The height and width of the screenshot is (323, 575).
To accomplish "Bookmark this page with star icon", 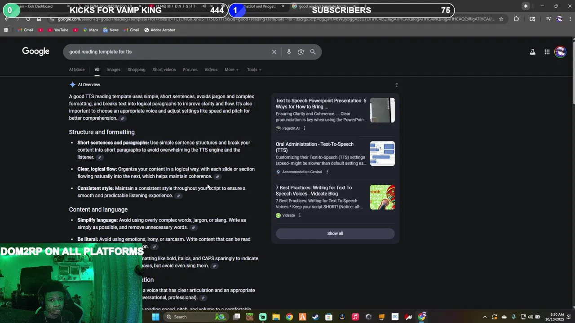I will [x=501, y=19].
